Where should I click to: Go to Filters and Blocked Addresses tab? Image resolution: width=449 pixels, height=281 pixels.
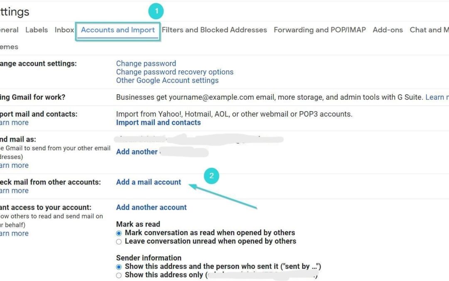click(x=214, y=30)
